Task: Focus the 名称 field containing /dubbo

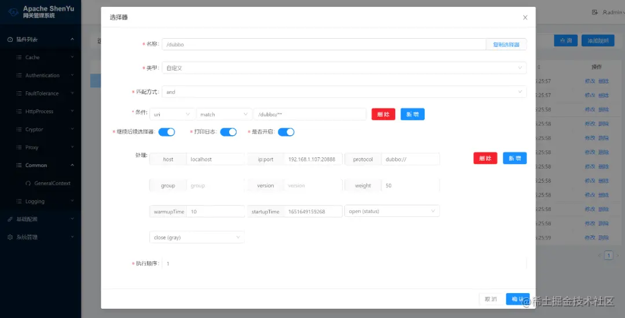Action: coord(323,45)
